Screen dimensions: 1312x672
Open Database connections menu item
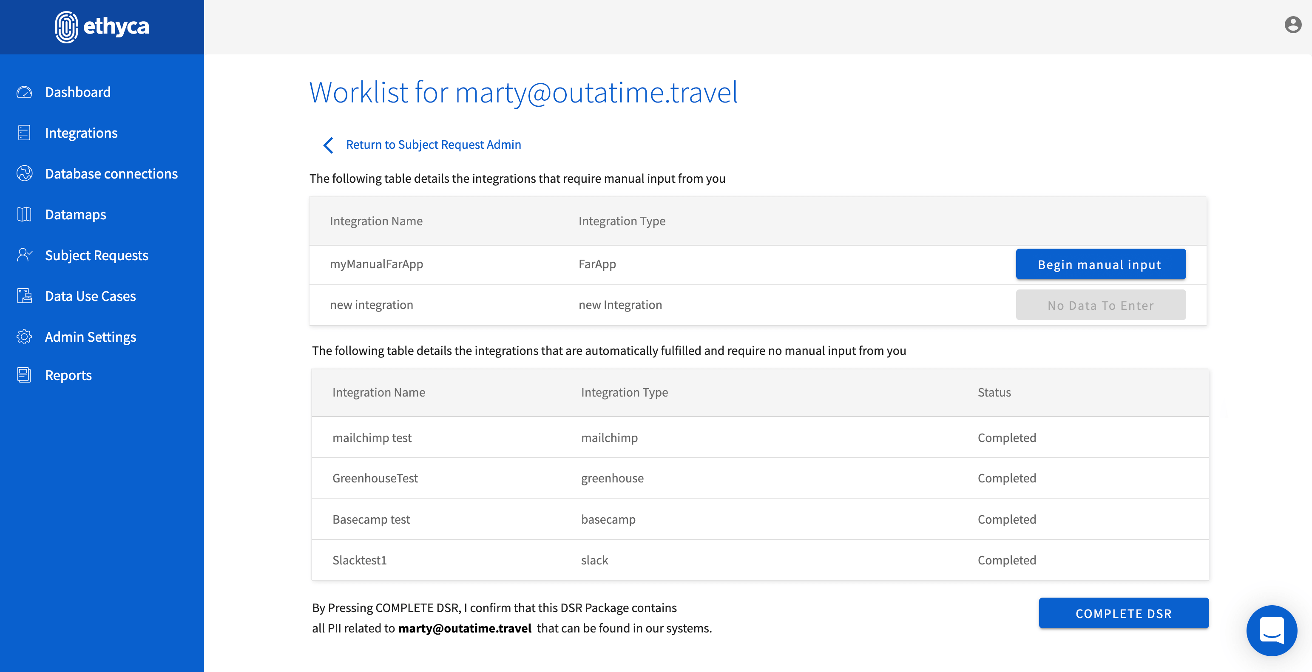point(111,173)
